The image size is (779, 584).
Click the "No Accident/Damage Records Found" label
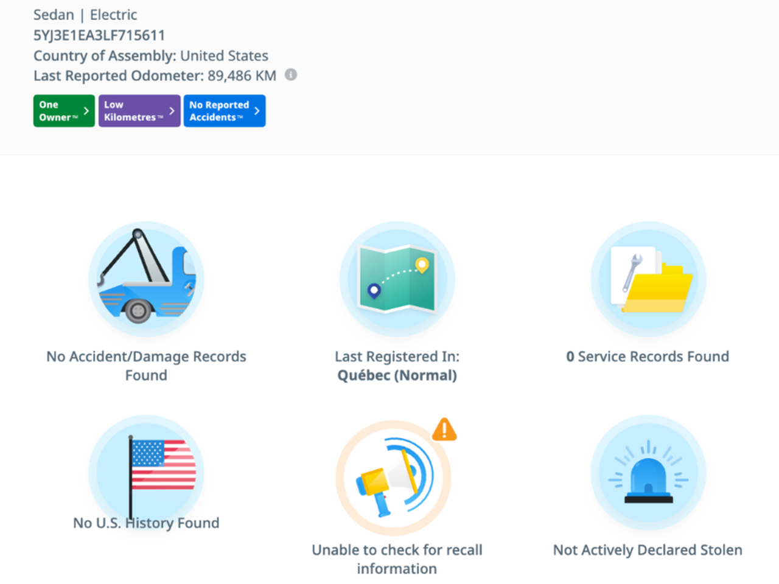point(146,366)
